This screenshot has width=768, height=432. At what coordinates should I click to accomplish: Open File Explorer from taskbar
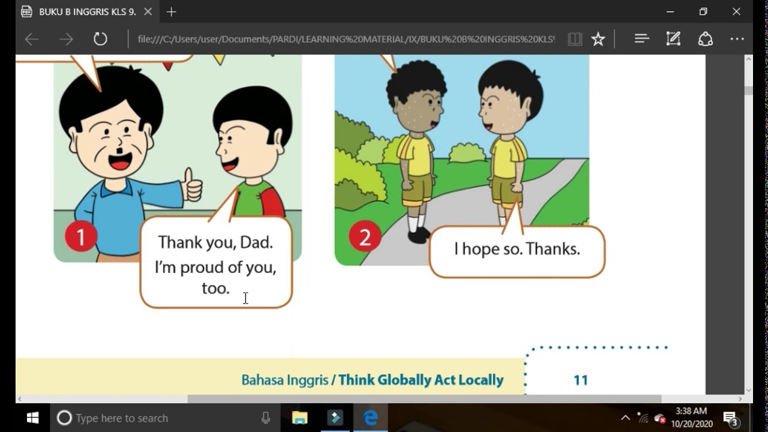click(299, 418)
